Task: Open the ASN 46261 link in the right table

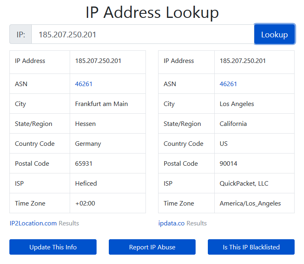Action: [x=228, y=84]
